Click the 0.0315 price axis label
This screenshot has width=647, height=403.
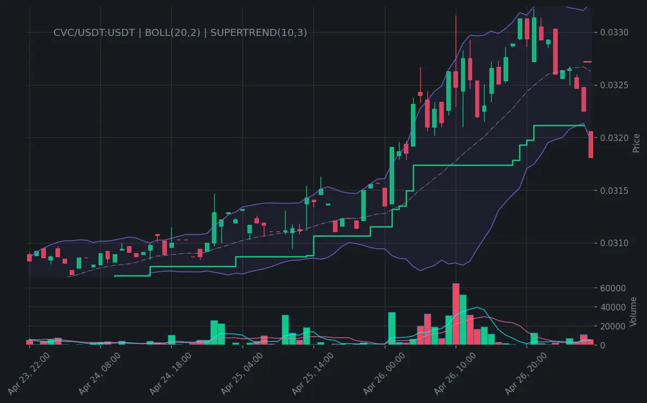(614, 191)
